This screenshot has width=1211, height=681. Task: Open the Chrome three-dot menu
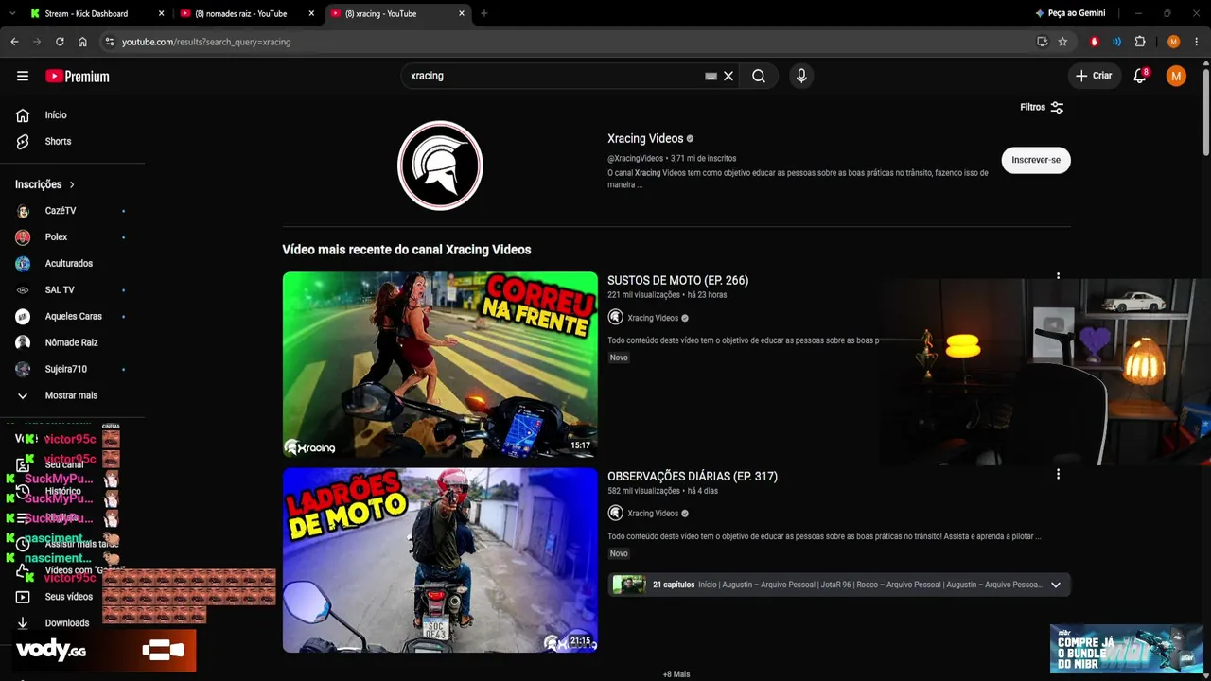[1197, 42]
